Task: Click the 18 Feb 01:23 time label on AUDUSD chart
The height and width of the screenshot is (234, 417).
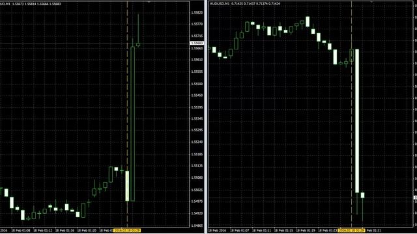Action: coord(328,231)
